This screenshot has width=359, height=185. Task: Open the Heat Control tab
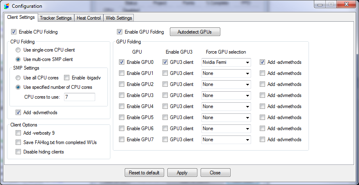coord(89,18)
